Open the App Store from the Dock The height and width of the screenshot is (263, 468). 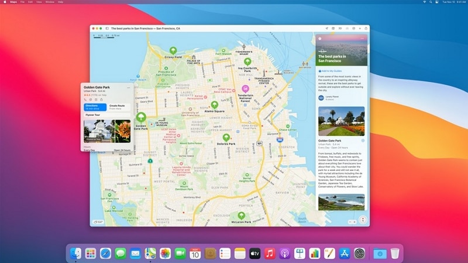coord(345,254)
